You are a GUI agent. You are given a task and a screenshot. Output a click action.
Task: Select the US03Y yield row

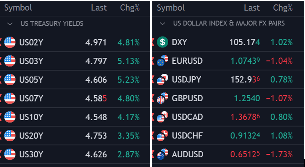pos(75,61)
